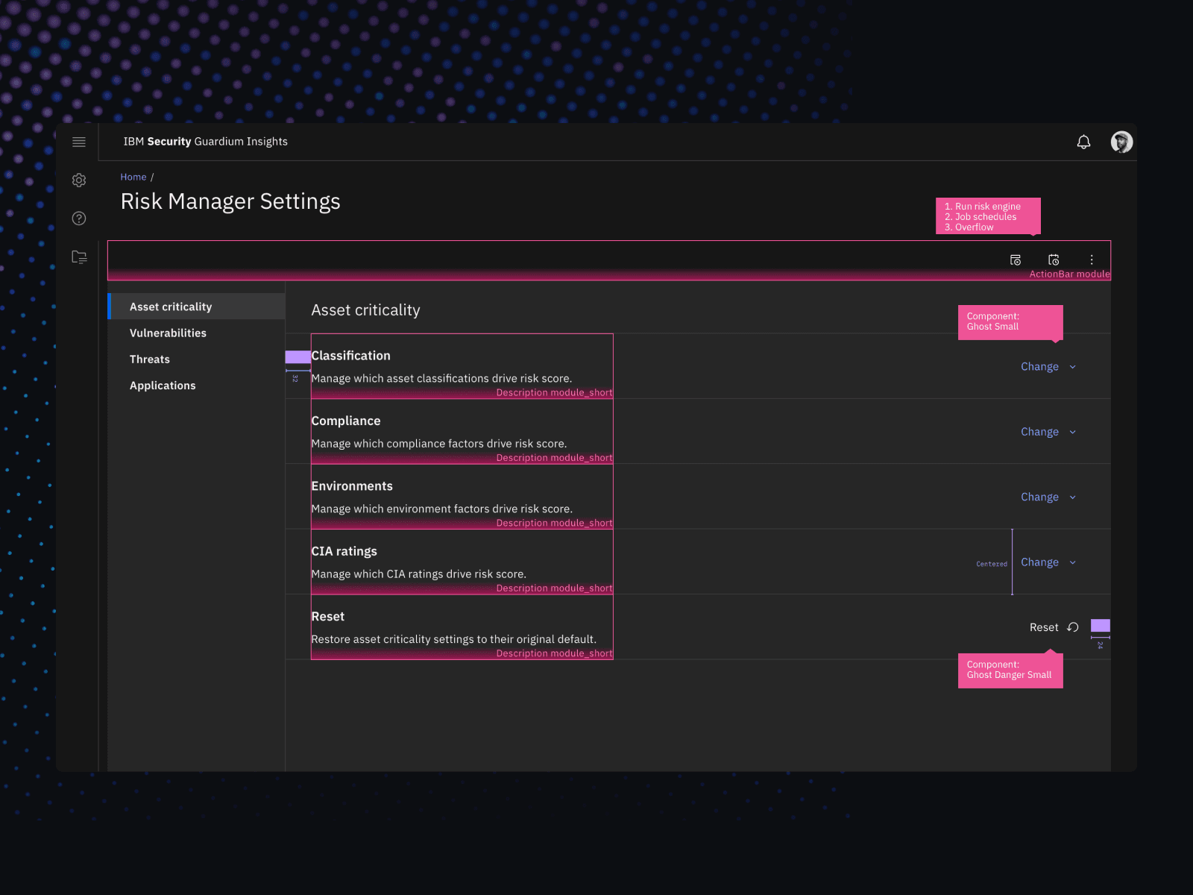Open the Job schedules icon

[1054, 260]
